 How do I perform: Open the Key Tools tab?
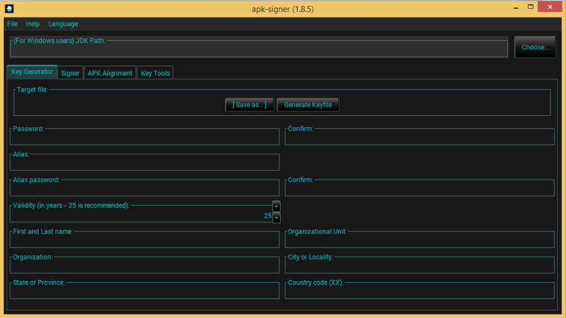click(155, 73)
